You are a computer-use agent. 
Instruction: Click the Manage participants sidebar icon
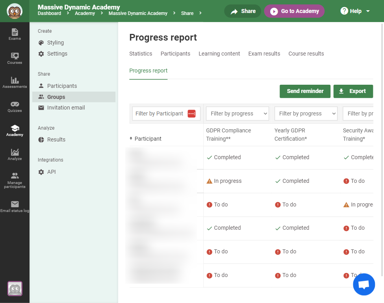pos(15,180)
